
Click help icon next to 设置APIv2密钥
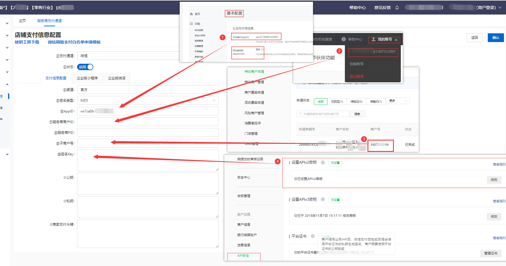tap(323, 163)
